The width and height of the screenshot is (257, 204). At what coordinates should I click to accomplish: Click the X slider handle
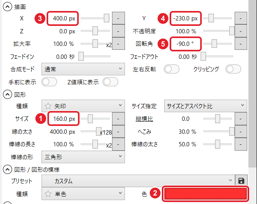pyautogui.click(x=107, y=18)
